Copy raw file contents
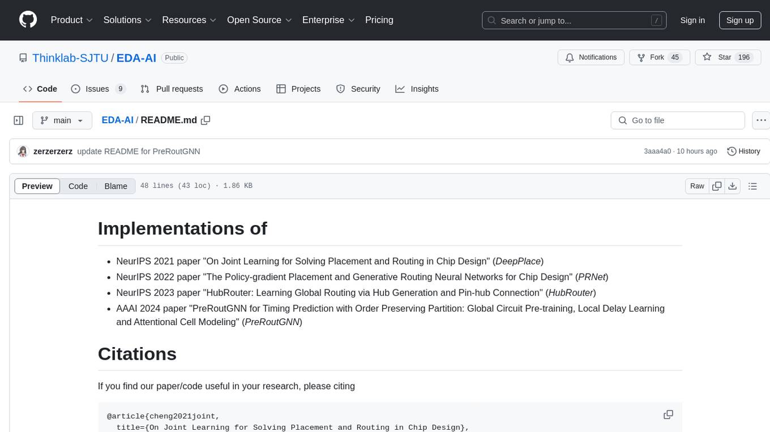 [717, 186]
